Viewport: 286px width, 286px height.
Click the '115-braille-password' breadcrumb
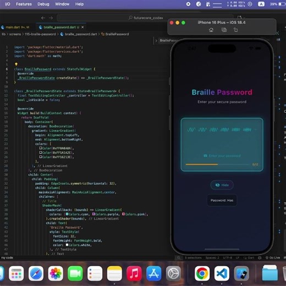tap(40, 34)
